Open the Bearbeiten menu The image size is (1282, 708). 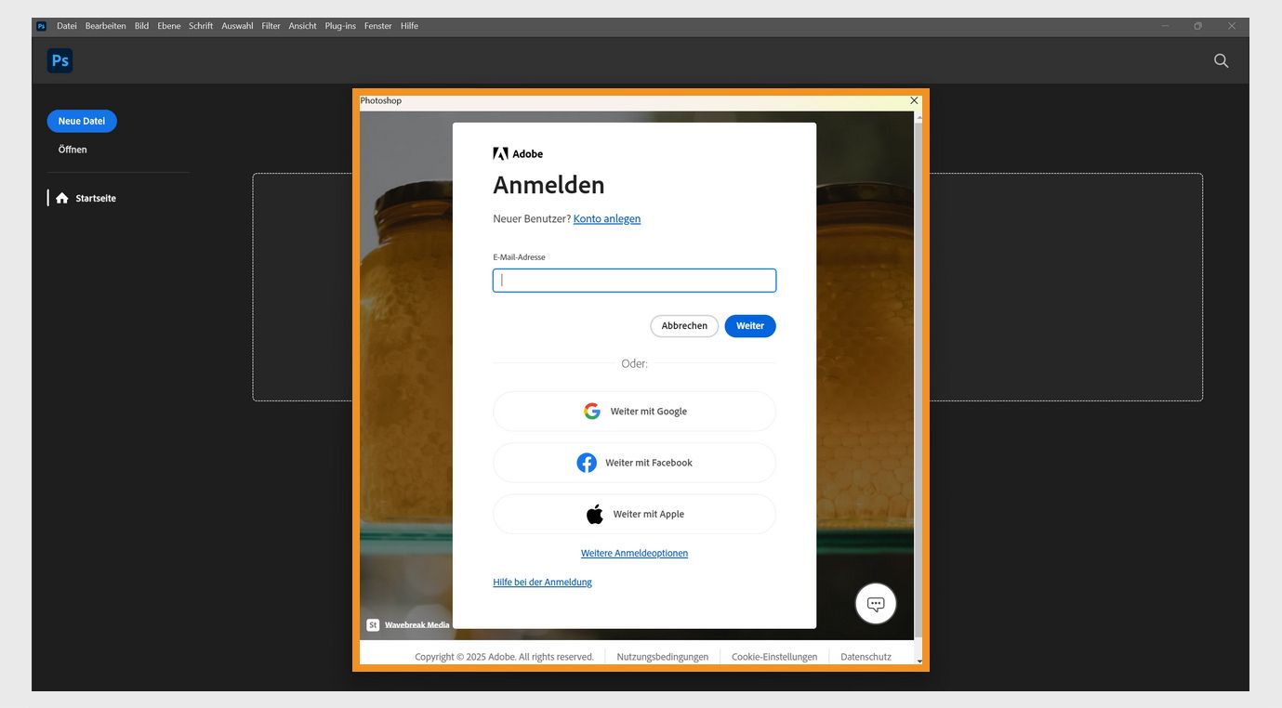tap(106, 26)
